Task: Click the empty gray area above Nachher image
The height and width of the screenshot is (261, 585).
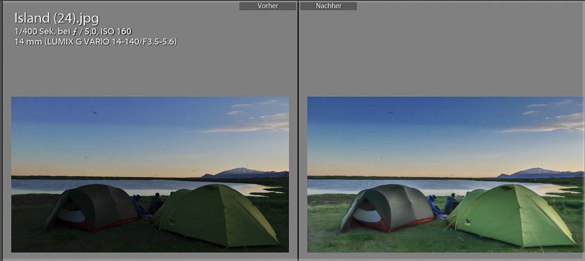Action: pyautogui.click(x=442, y=54)
